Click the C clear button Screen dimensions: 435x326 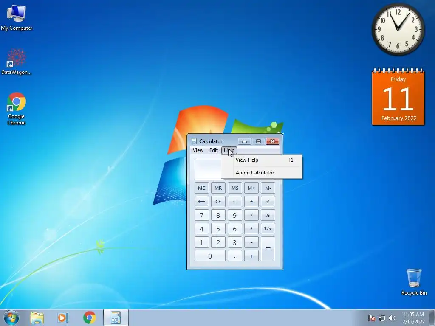(x=234, y=202)
